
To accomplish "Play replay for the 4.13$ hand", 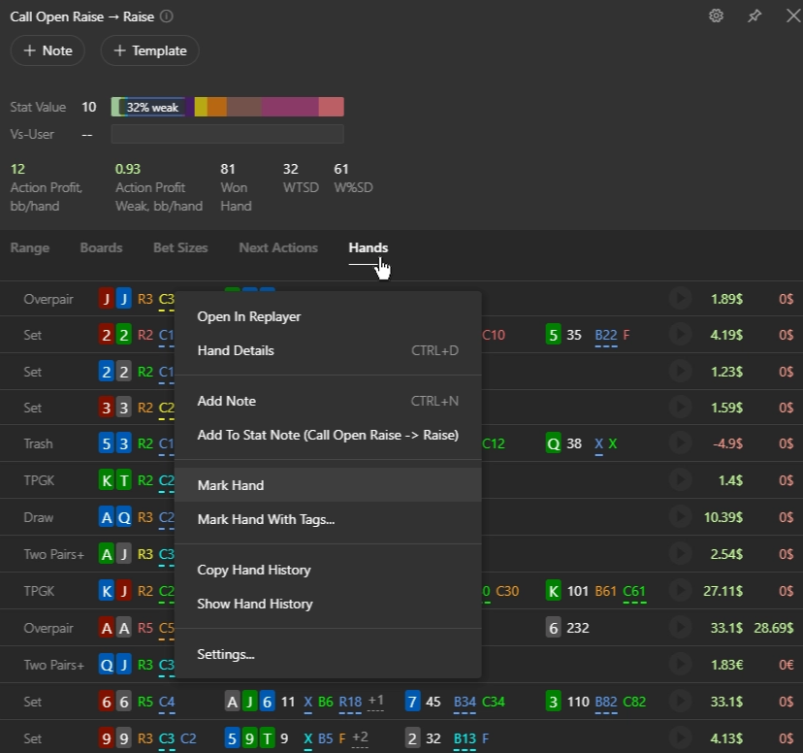I will pos(680,738).
